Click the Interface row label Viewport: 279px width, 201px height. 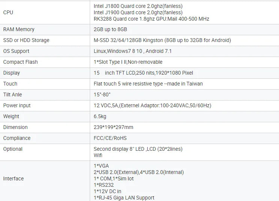pos(14,178)
